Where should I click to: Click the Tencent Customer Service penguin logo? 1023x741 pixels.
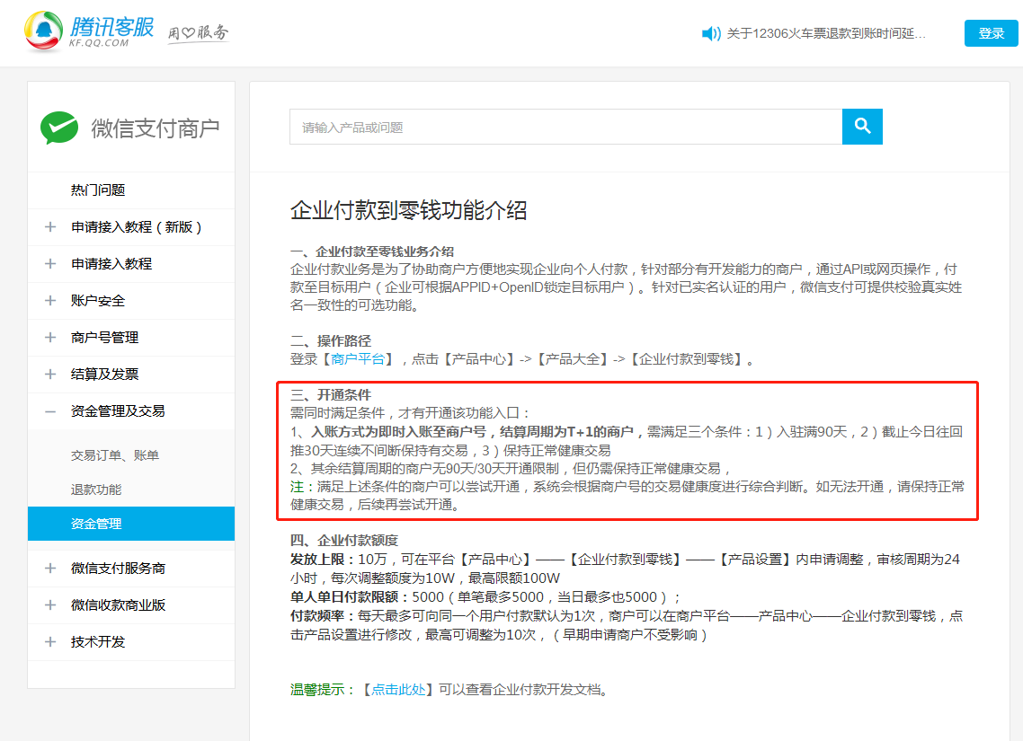click(x=43, y=31)
